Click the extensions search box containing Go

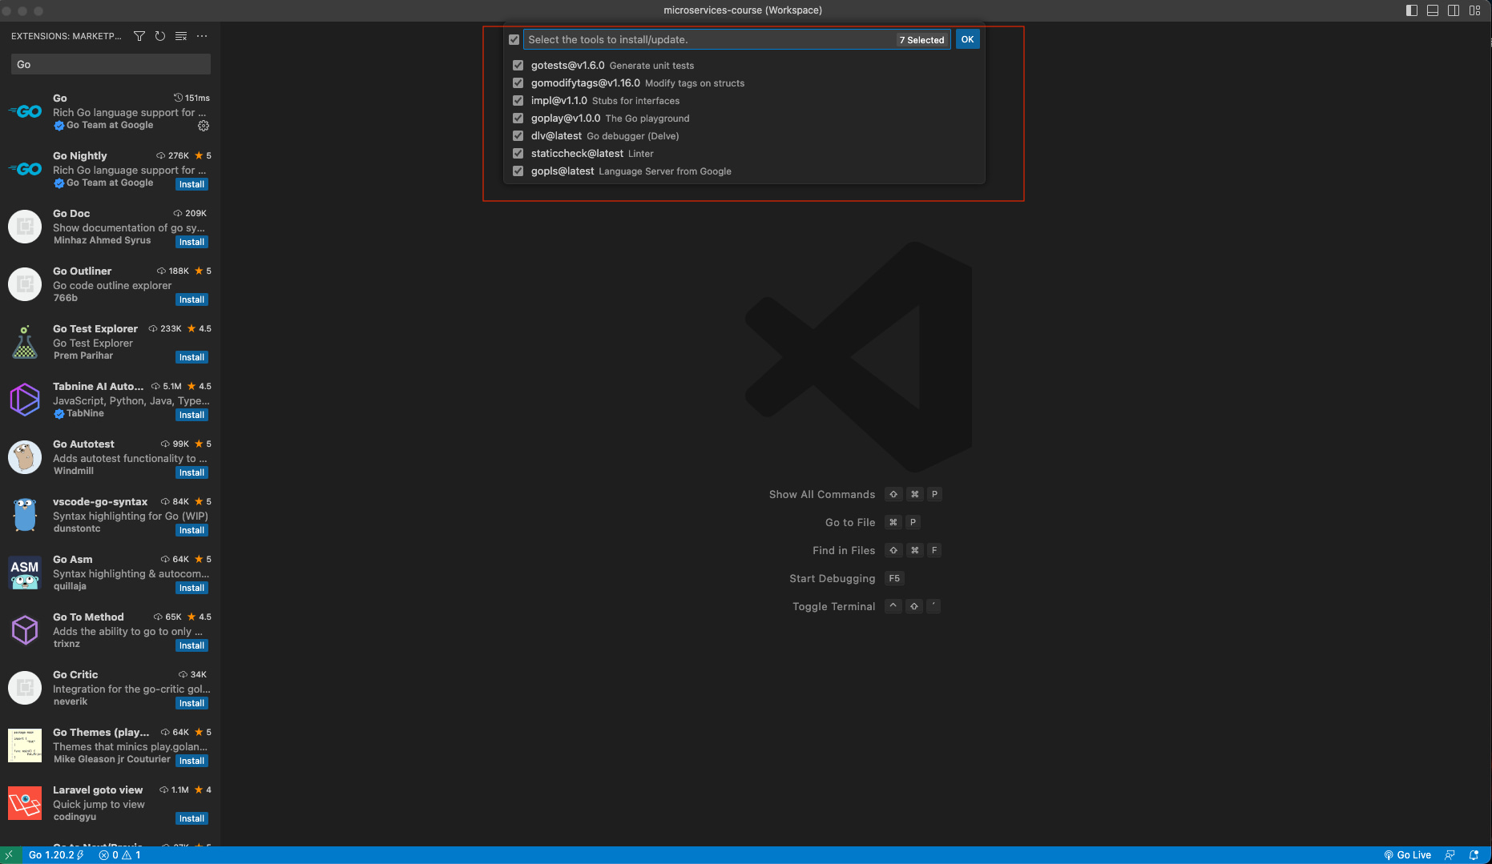tap(111, 64)
